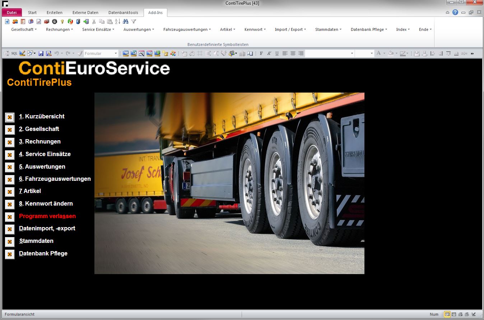
Task: Click the toolbar overflow double-arrow
Action: point(472,53)
